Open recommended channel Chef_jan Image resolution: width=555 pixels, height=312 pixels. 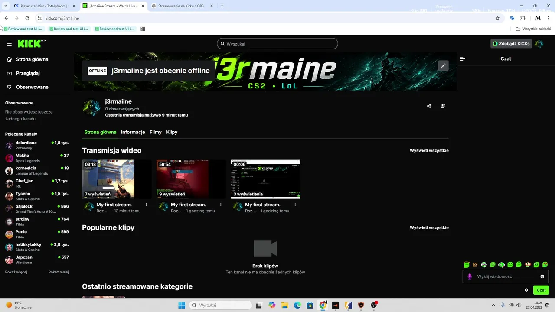[x=37, y=183]
